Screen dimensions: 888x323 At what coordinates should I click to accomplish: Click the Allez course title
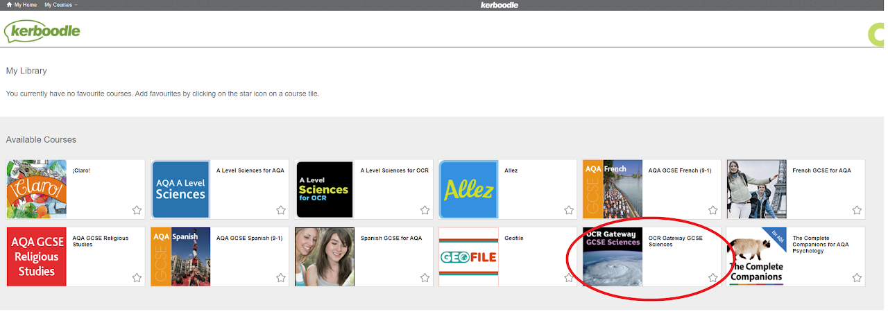(511, 171)
